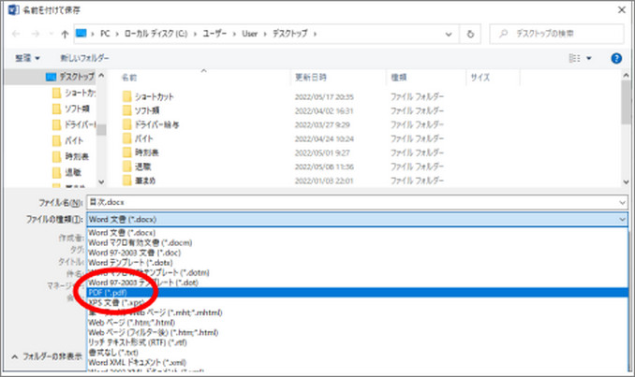The width and height of the screenshot is (635, 377).
Task: Select PDF (*.pdf) in the file type list
Action: (x=357, y=293)
